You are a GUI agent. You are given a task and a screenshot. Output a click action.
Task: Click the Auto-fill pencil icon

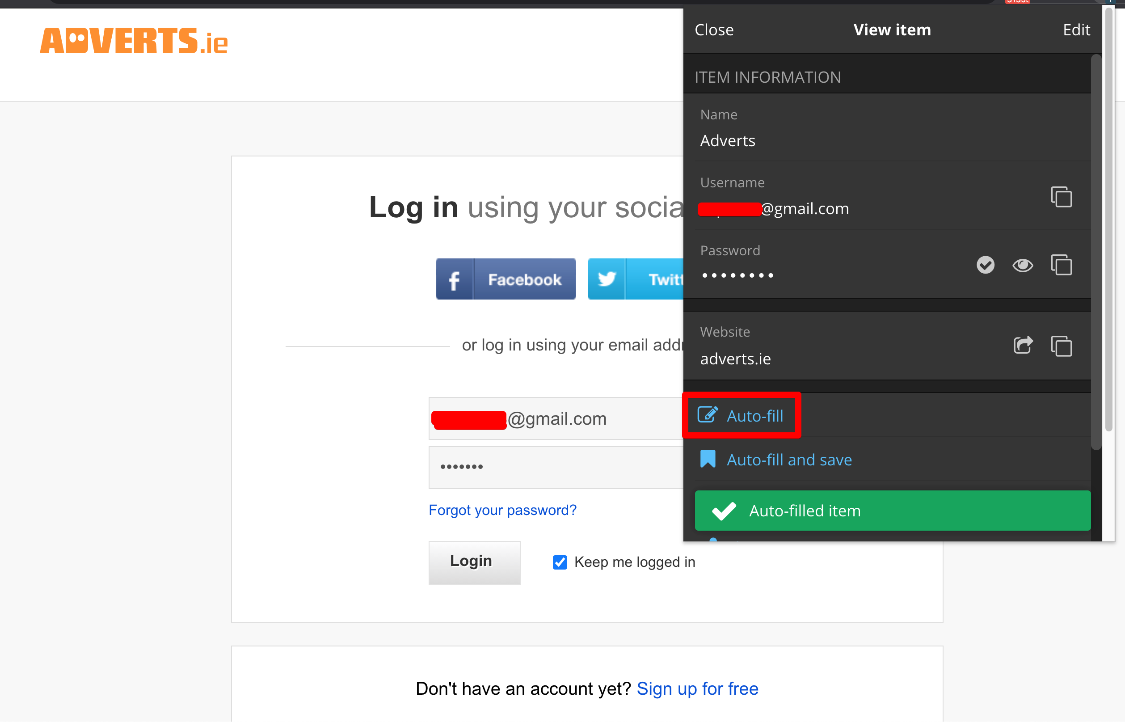coord(708,415)
